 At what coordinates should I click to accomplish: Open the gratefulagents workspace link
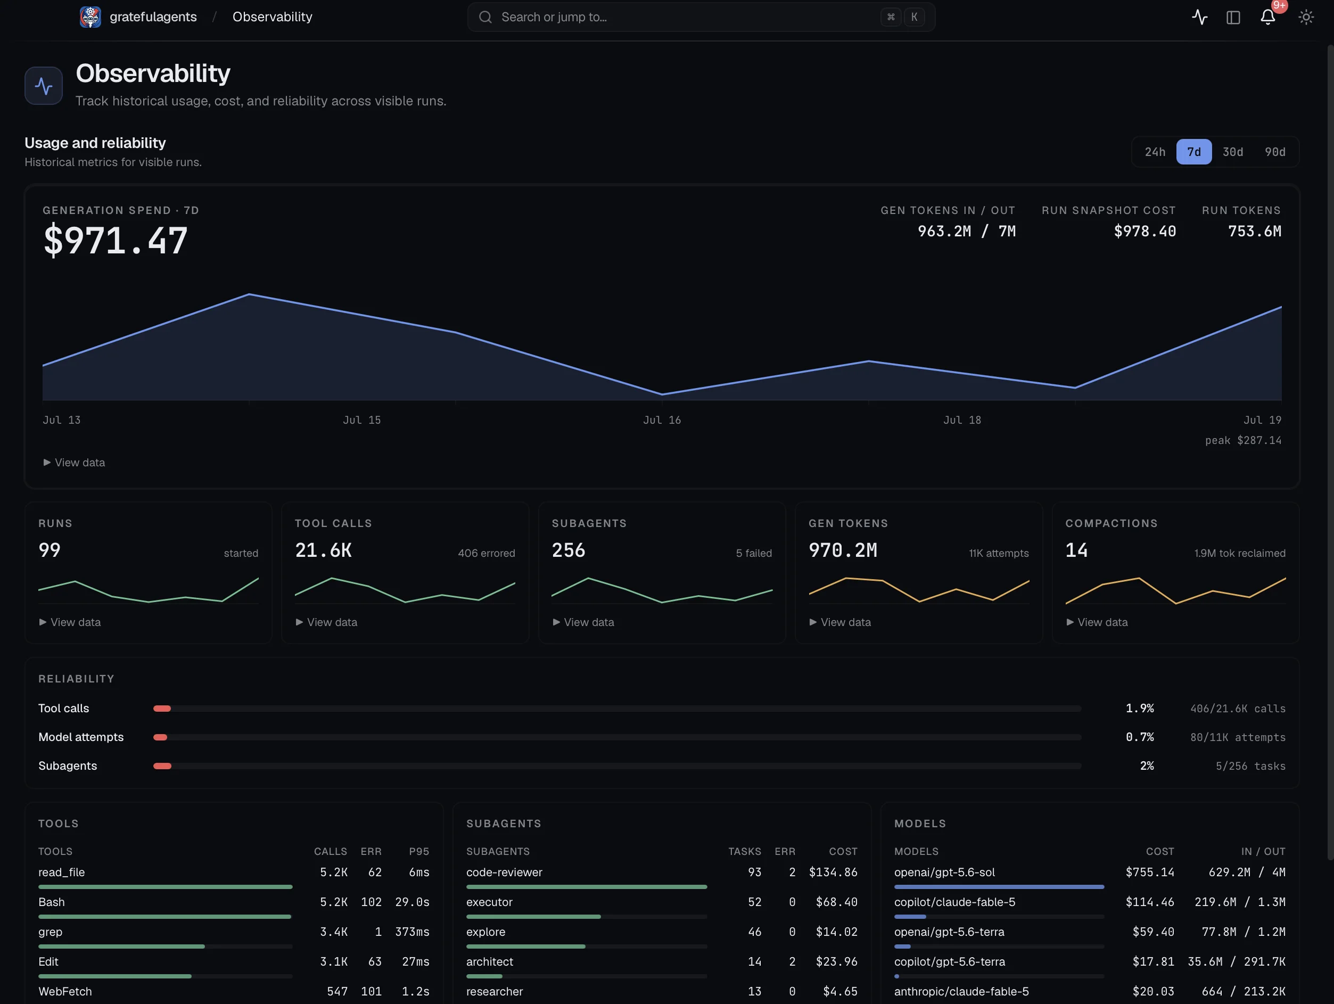(x=153, y=17)
